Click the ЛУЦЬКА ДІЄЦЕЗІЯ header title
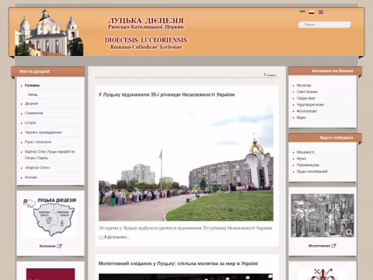The image size is (373, 280). click(146, 20)
